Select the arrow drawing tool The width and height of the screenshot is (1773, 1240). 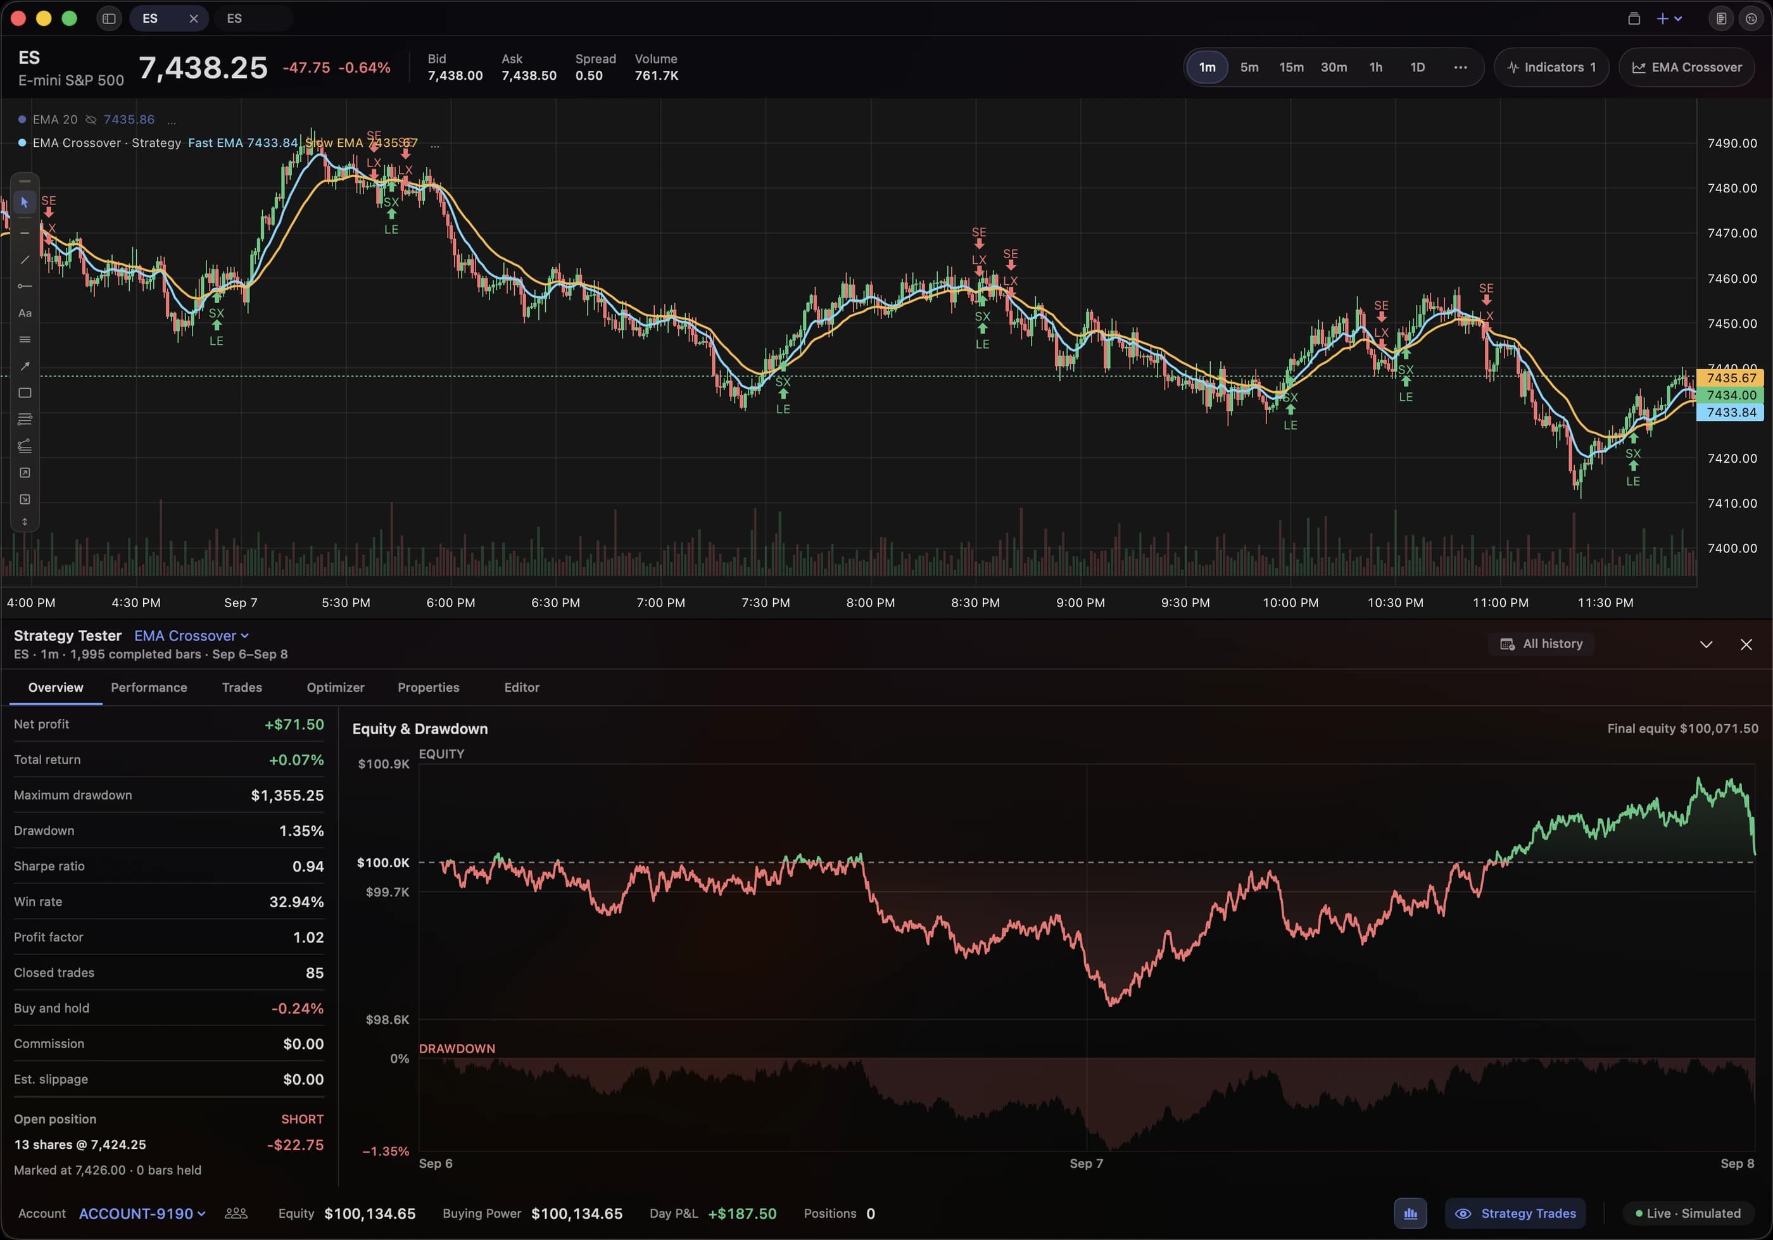point(25,366)
